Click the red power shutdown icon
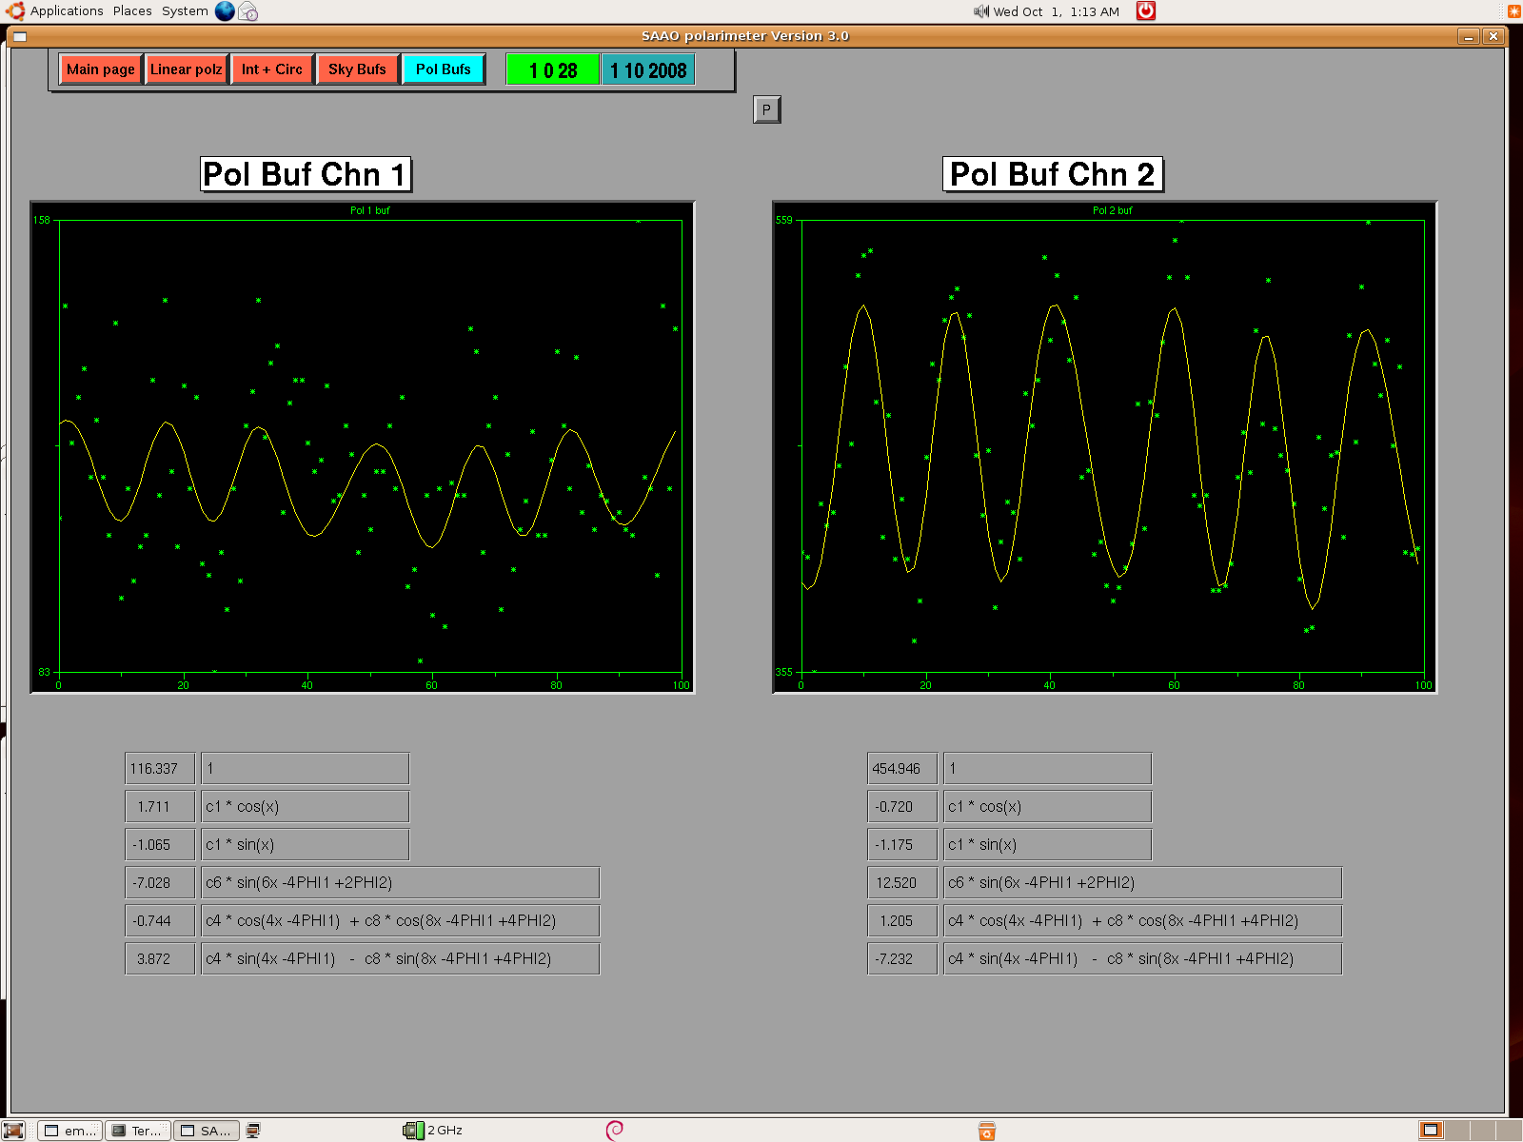 1146,11
